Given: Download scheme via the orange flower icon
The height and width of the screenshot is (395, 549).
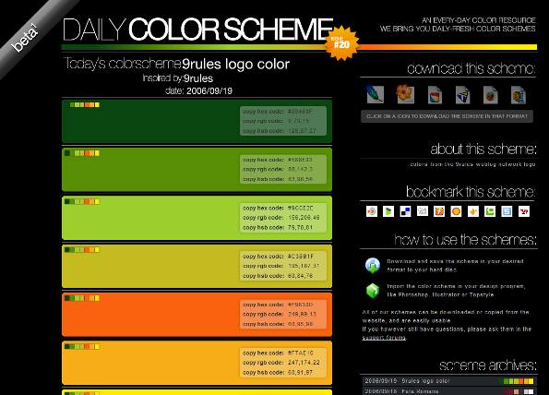Looking at the screenshot, I should (405, 94).
